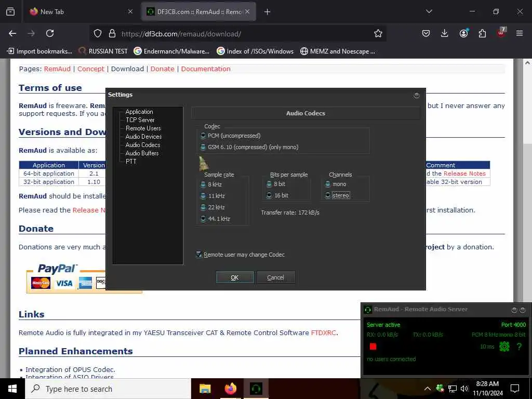The width and height of the screenshot is (532, 399).
Task: Select the stereo channel option
Action: click(x=337, y=195)
